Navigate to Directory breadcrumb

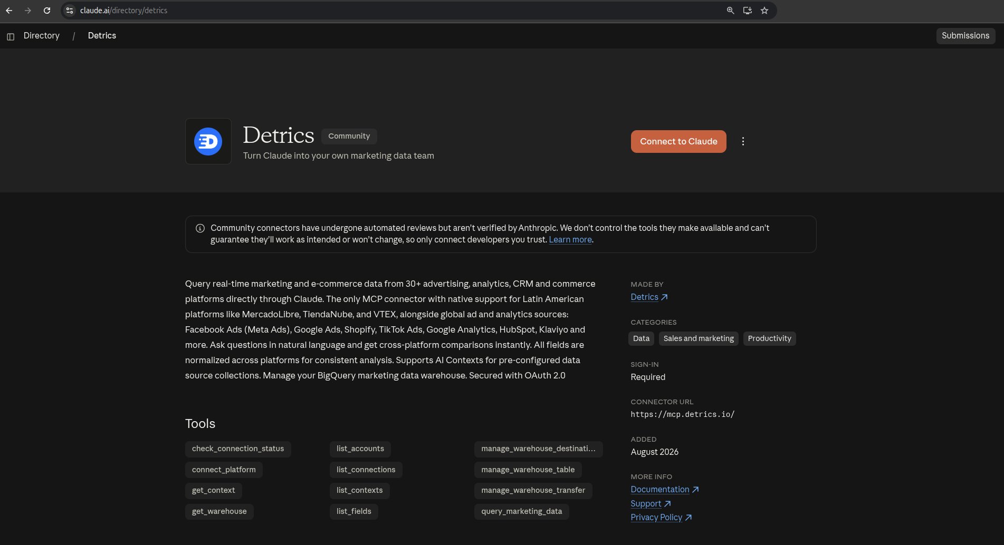point(42,36)
